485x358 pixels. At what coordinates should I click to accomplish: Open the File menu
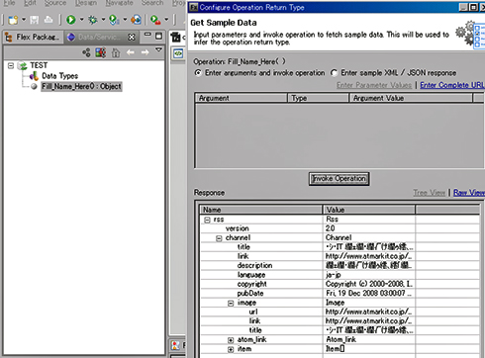click(9, 3)
